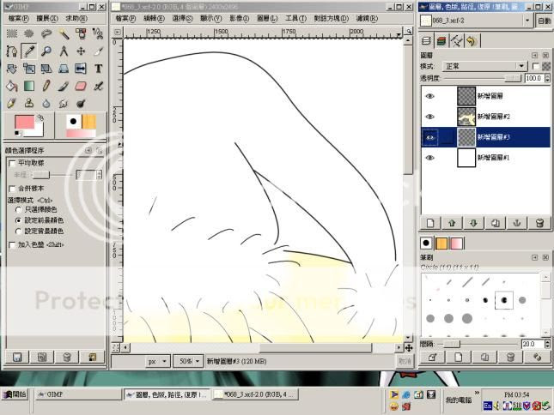Image resolution: width=554 pixels, height=415 pixels.
Task: Open the foreground color swatch
Action: tap(24, 122)
